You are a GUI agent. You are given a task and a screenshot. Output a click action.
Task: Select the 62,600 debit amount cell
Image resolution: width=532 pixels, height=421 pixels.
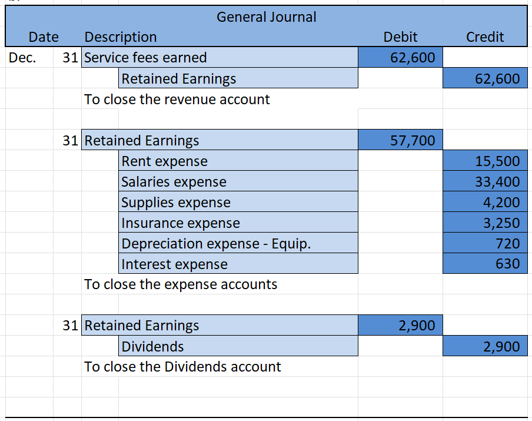[400, 58]
